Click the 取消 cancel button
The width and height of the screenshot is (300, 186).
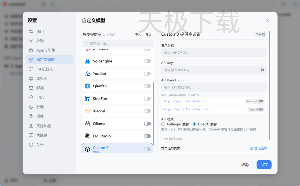245,165
